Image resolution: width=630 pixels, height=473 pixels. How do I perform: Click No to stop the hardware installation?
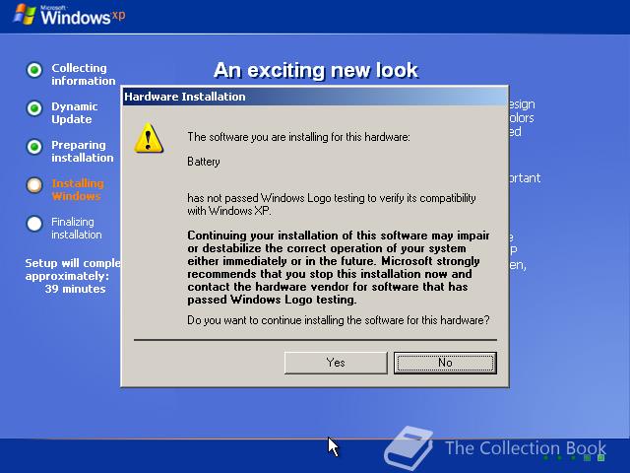[445, 363]
